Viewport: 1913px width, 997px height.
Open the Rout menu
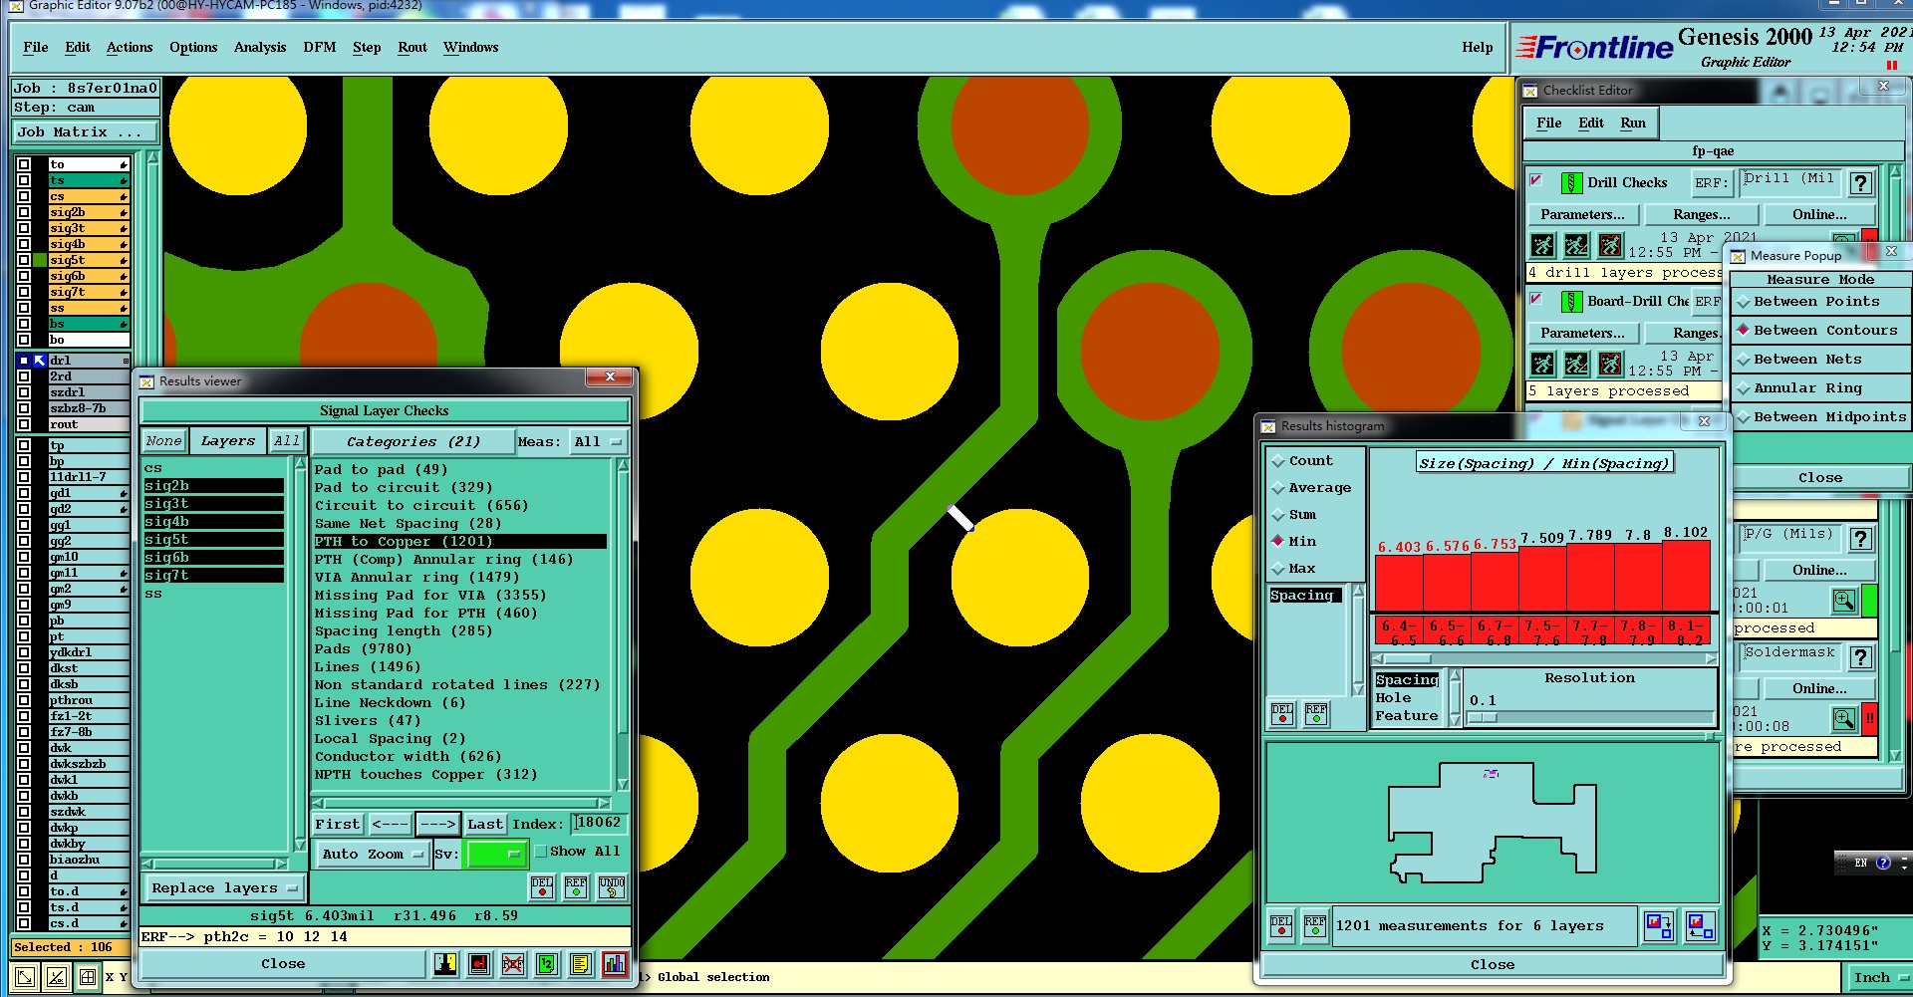click(x=412, y=48)
